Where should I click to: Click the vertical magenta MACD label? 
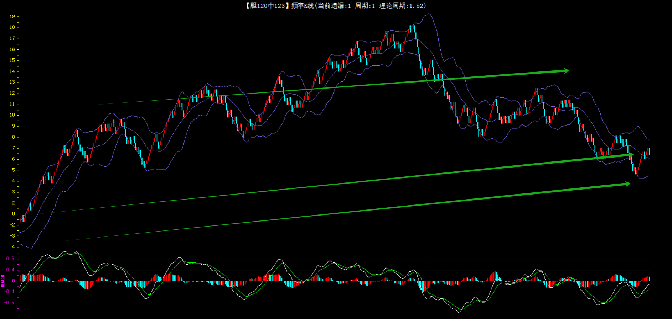(3, 281)
